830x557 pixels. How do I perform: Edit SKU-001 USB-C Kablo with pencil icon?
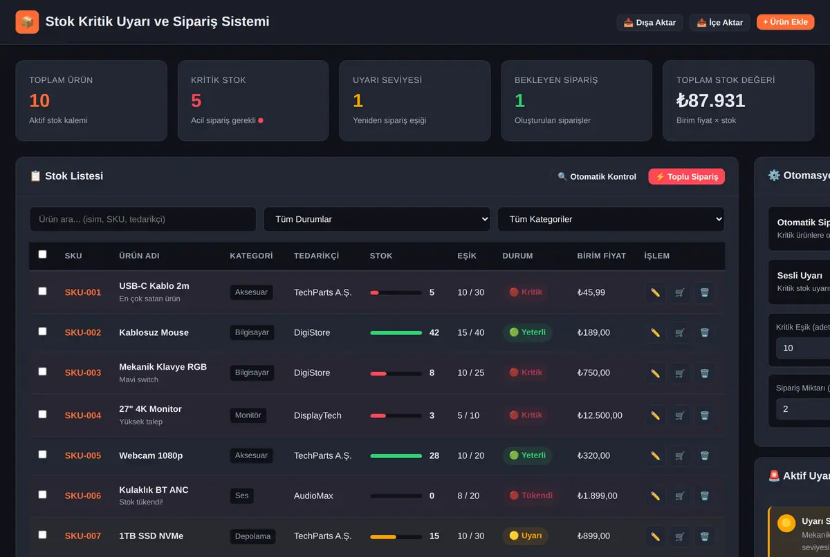655,292
